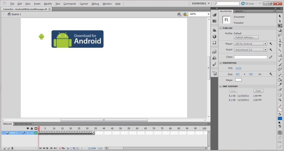Open AIR for Android settings wrench
The image size is (284, 151).
(x=271, y=44)
